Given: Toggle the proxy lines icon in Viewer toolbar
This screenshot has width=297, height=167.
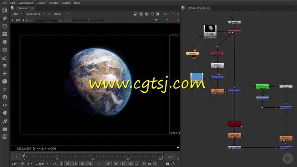Looking at the screenshot, I should (141, 14).
